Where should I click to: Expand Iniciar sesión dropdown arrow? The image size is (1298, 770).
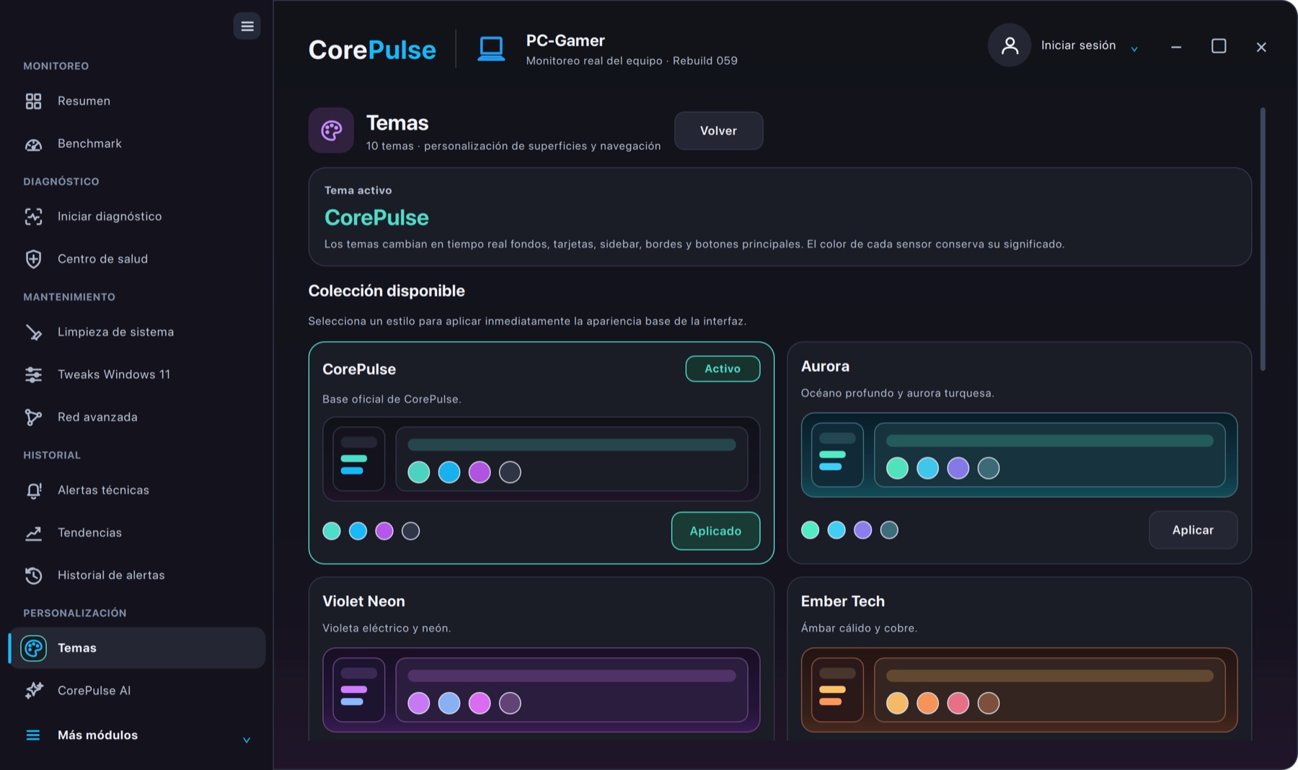point(1134,48)
